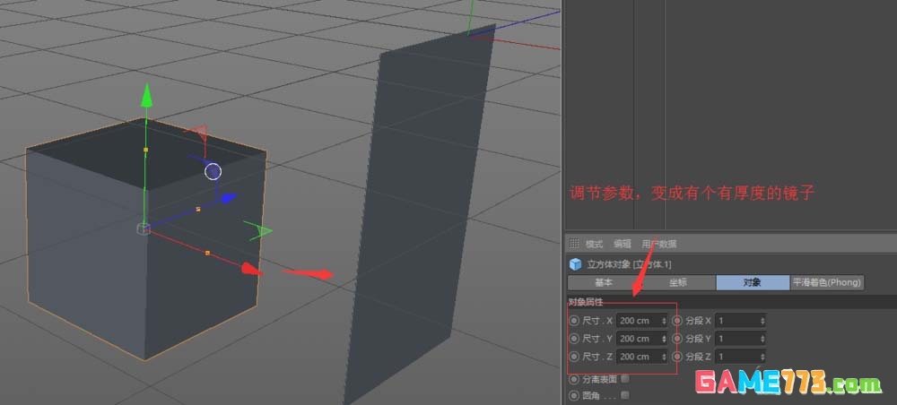Click stepper arrows of 分段 Y field
The image size is (897, 405).
coord(762,339)
